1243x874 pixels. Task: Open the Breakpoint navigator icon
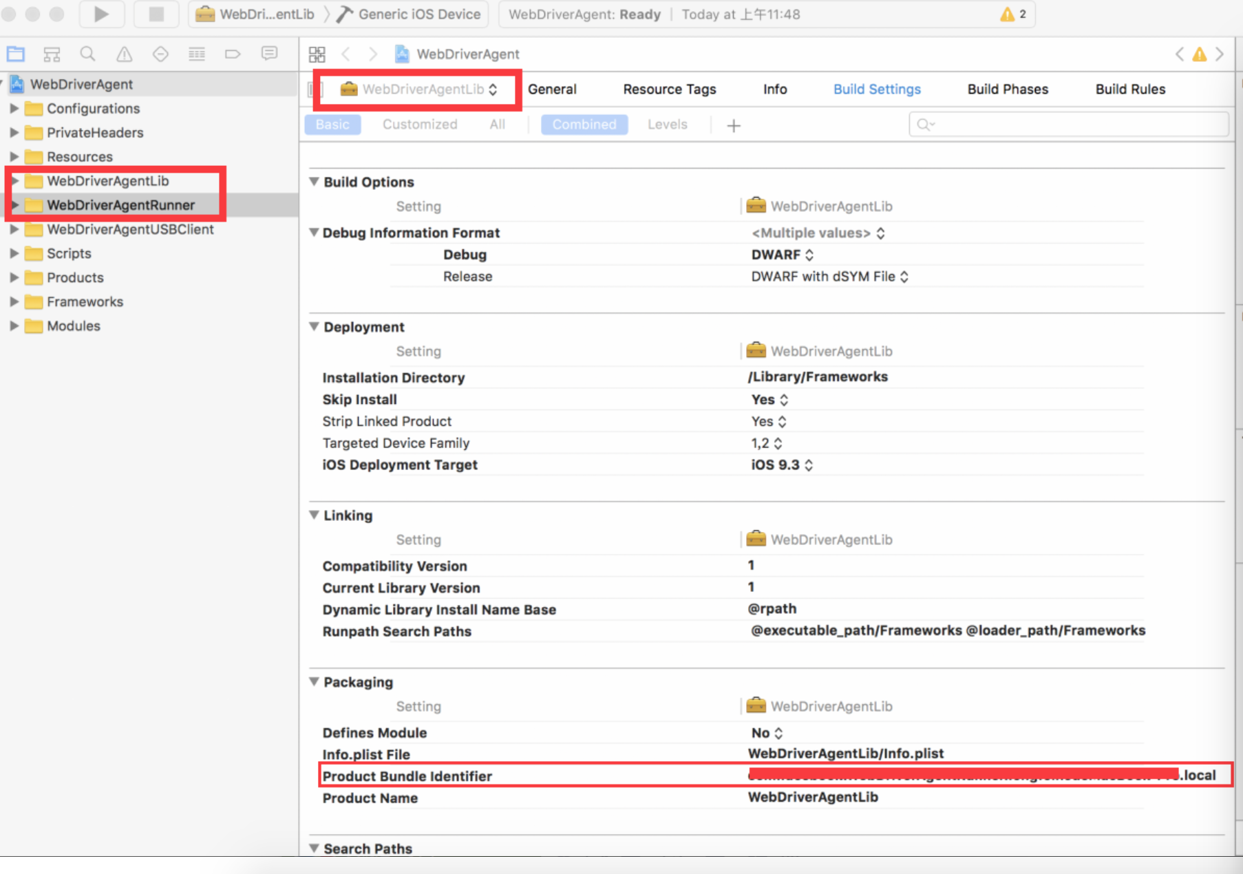233,54
